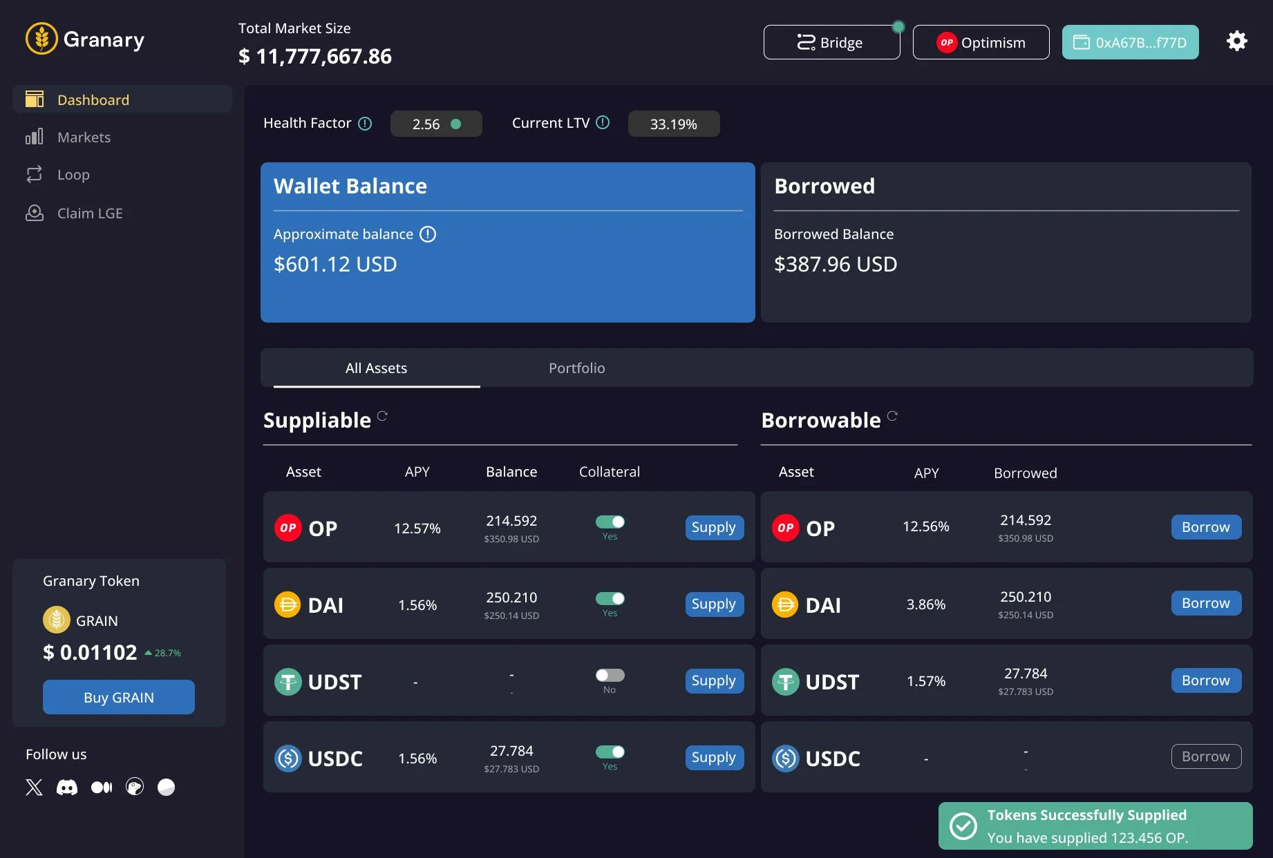
Task: Open the X (Twitter) social link
Action: click(34, 787)
